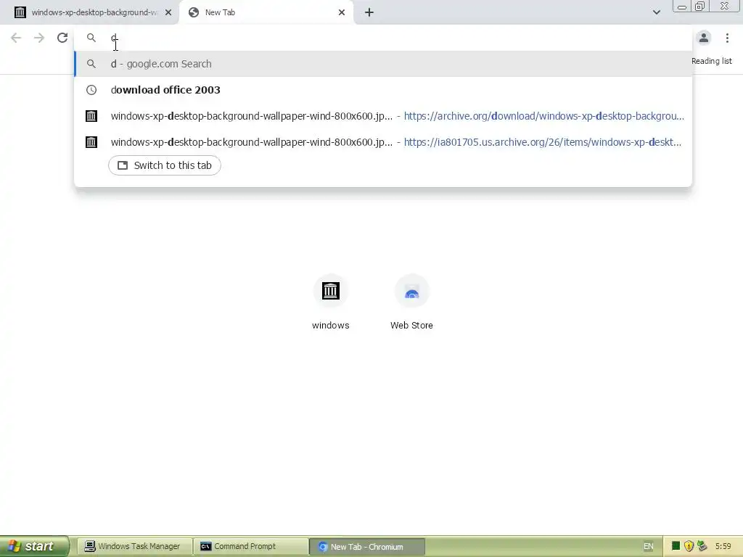Open the Windows Start menu
This screenshot has width=743, height=557.
coord(34,546)
